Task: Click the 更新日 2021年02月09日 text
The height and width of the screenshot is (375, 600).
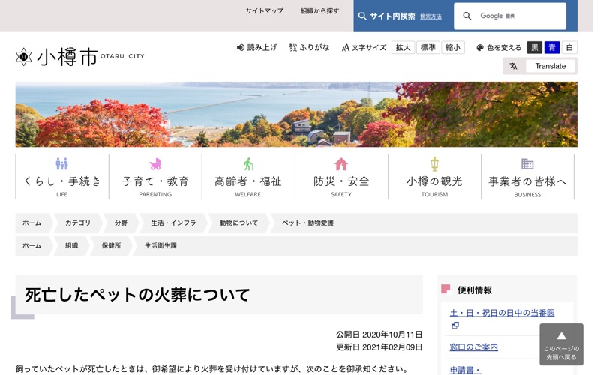Action: (379, 347)
